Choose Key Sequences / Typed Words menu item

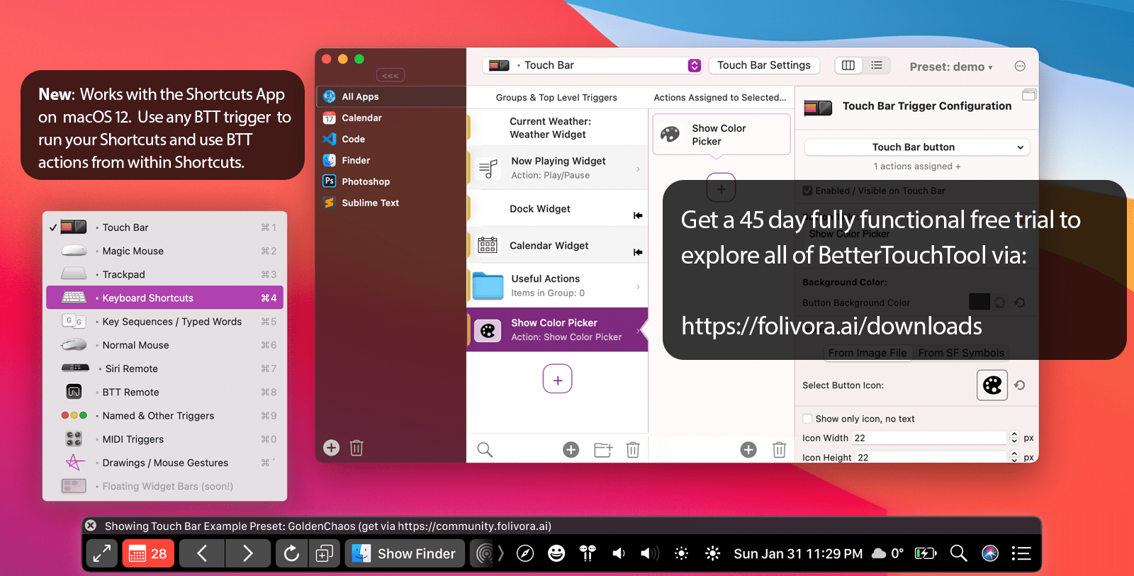(164, 322)
